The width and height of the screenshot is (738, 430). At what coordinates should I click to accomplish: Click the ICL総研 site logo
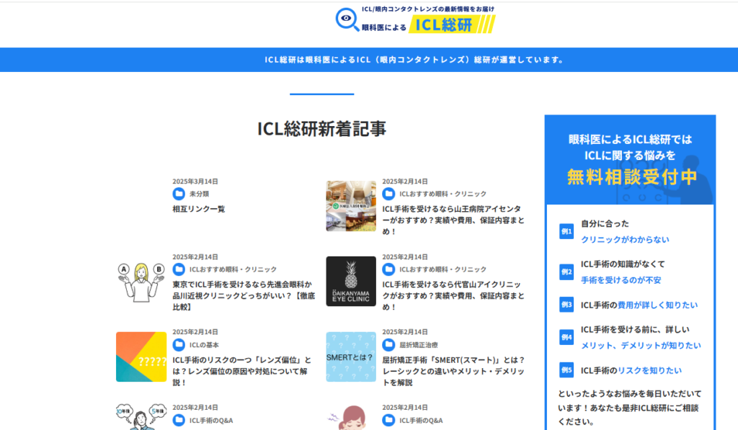(415, 19)
